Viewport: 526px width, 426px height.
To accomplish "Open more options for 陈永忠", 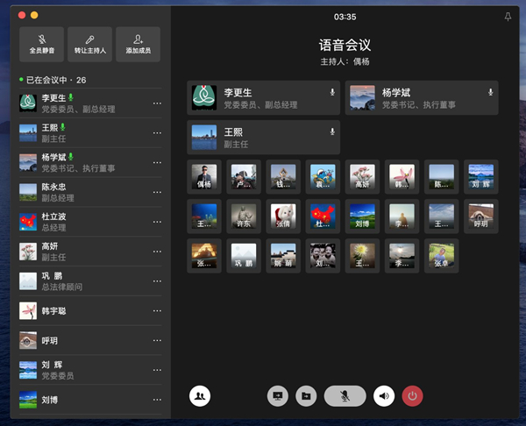I will (x=157, y=192).
